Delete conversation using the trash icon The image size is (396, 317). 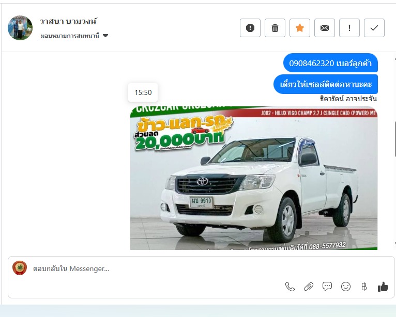(275, 28)
